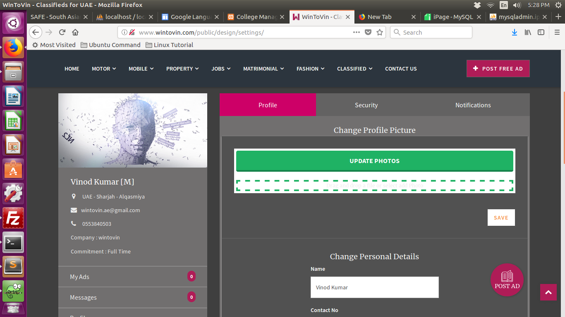Launch LibreOffice Calc from the dock
The image size is (565, 317).
pos(13,121)
